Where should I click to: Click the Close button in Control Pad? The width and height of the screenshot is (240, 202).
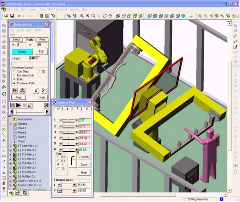(84, 165)
